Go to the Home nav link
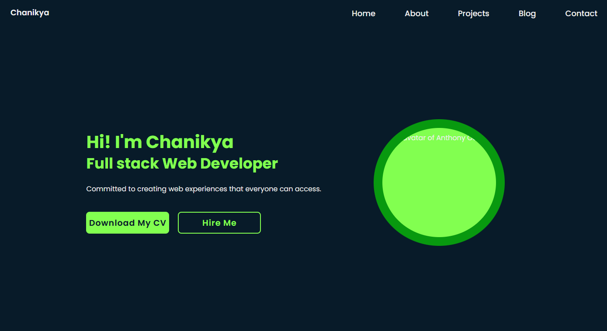The image size is (607, 331). click(363, 14)
